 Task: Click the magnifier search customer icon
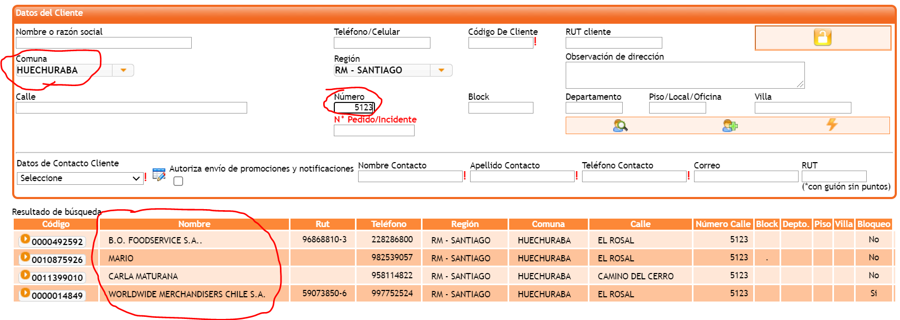(x=620, y=126)
